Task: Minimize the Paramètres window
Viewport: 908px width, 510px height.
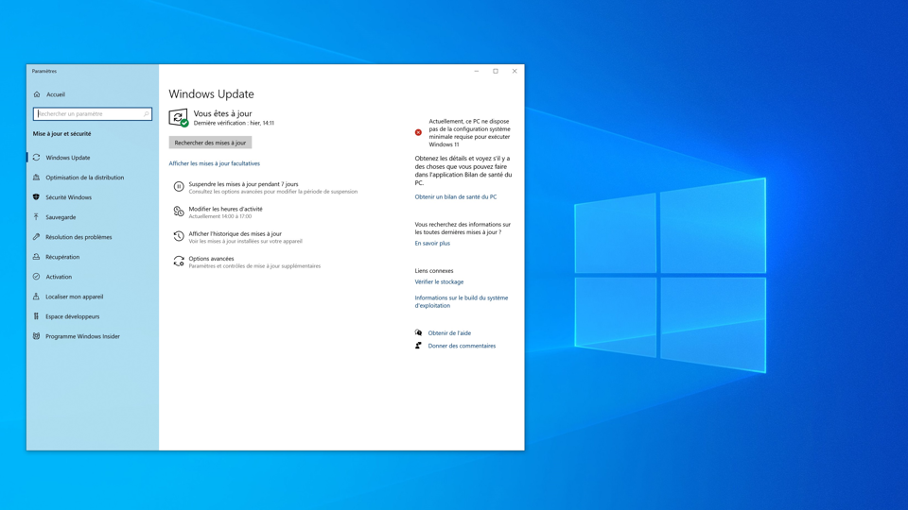Action: (x=477, y=71)
